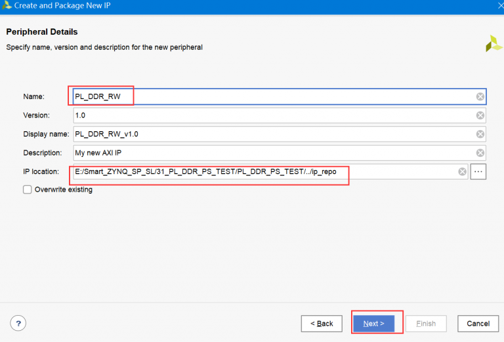Click the Xilinx logo at top right

[x=493, y=44]
